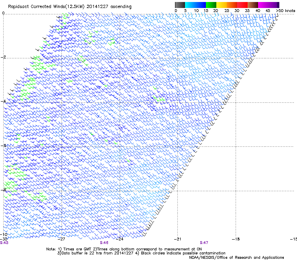
Task: Click the red 30-35 knots legend swatch
Action: [x=242, y=5]
